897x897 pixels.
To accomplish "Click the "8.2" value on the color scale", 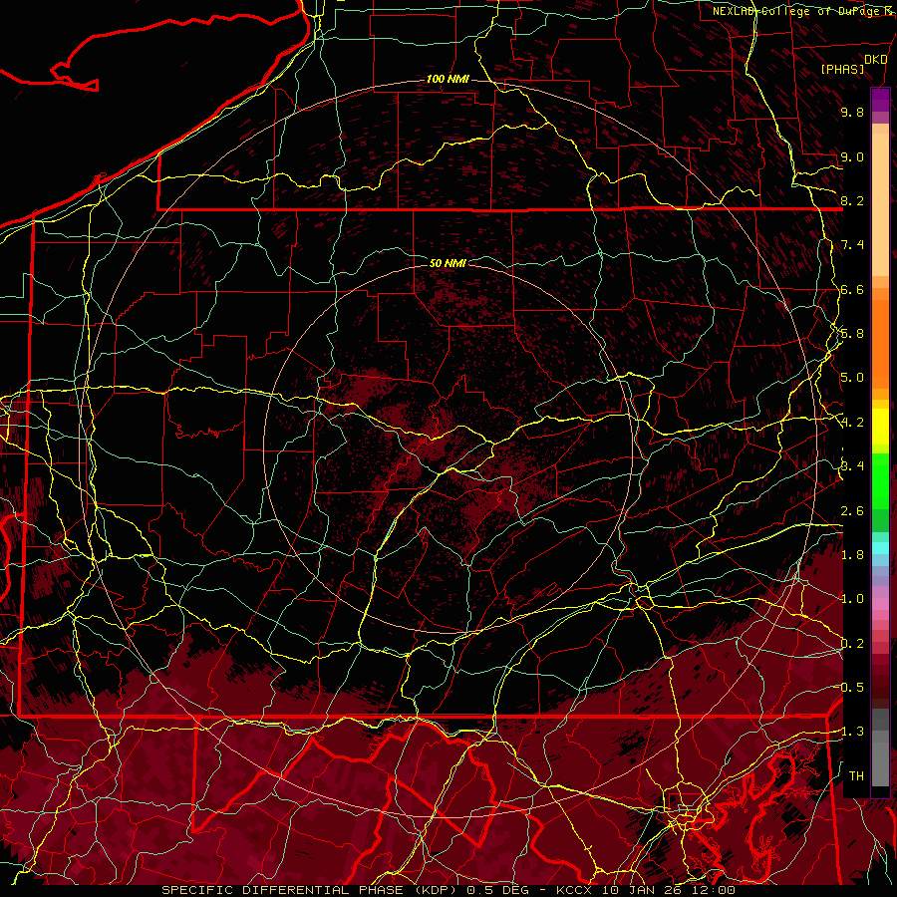I will tap(852, 200).
